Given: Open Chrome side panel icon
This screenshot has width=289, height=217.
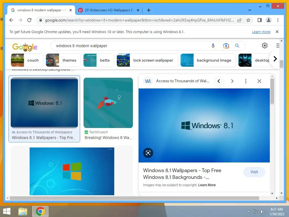Looking at the screenshot, I should click(260, 20).
